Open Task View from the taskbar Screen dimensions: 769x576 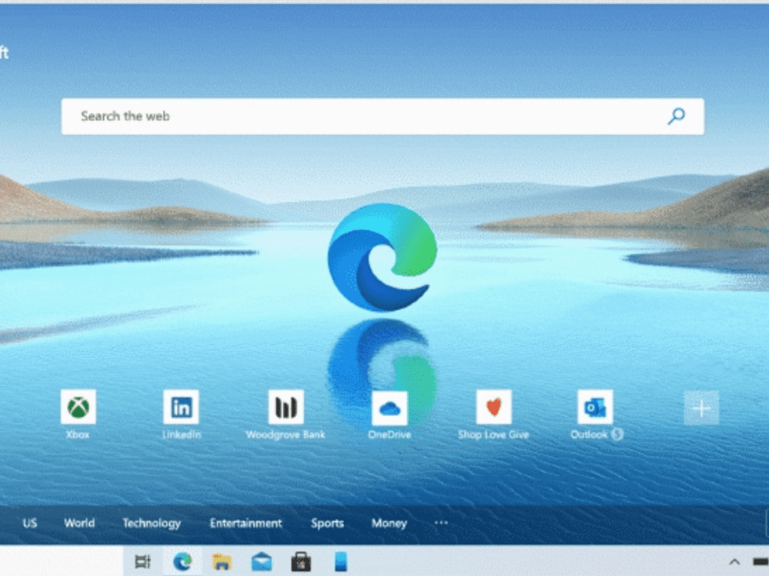click(142, 562)
